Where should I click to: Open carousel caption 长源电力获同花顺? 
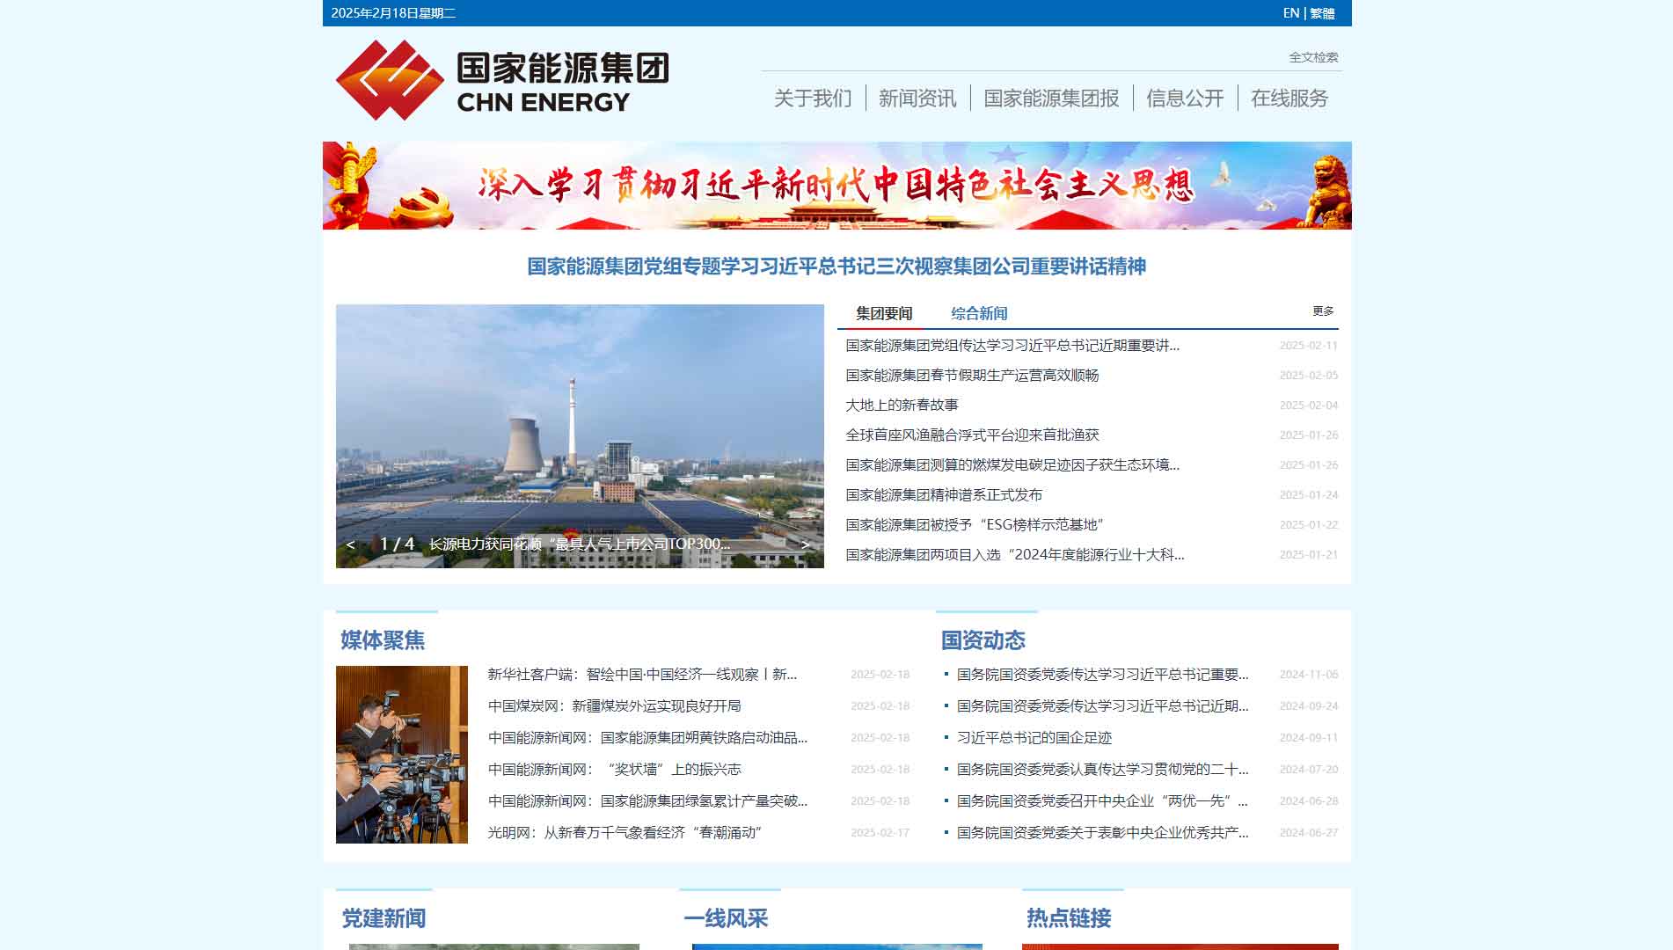point(579,544)
